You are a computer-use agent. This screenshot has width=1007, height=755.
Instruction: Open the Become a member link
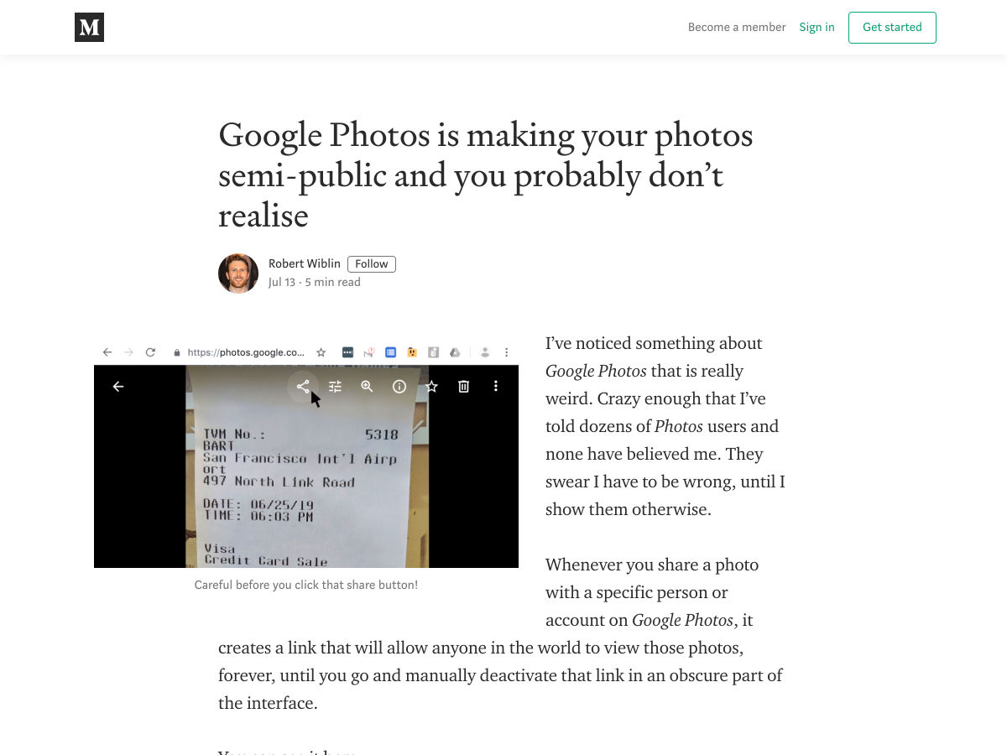pyautogui.click(x=737, y=28)
